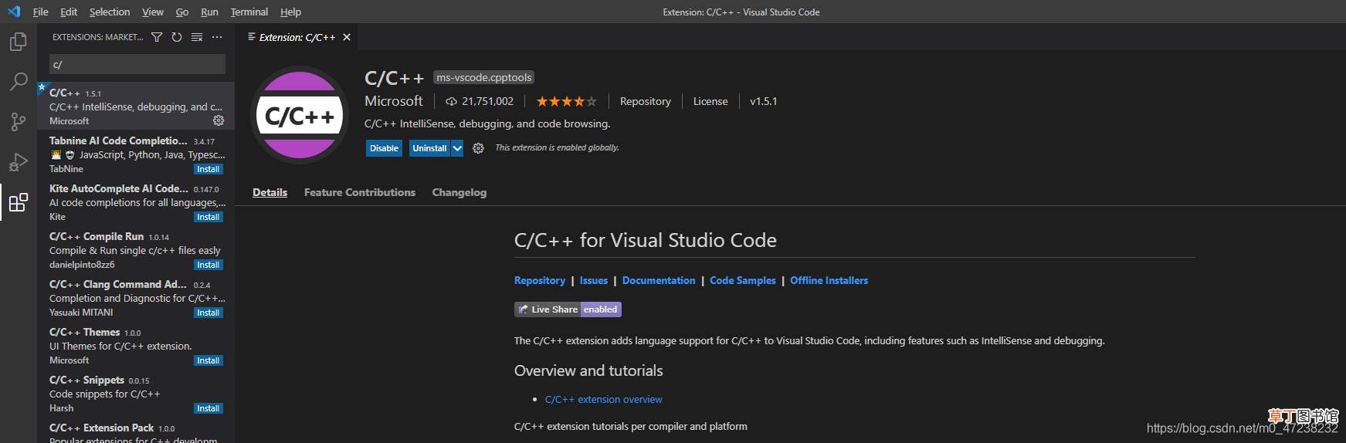
Task: Click the manage gear next to Uninstall
Action: coord(478,148)
